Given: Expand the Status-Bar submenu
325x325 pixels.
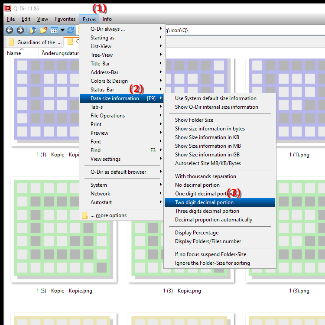Looking at the screenshot, I should tap(122, 90).
